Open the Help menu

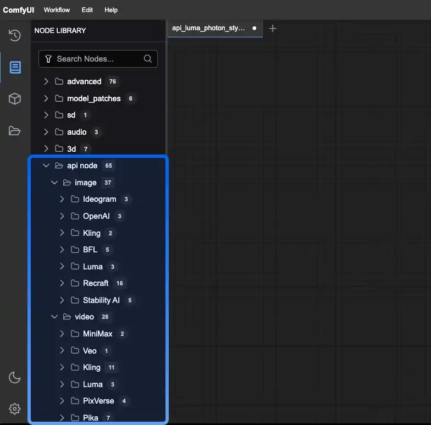[x=111, y=10]
